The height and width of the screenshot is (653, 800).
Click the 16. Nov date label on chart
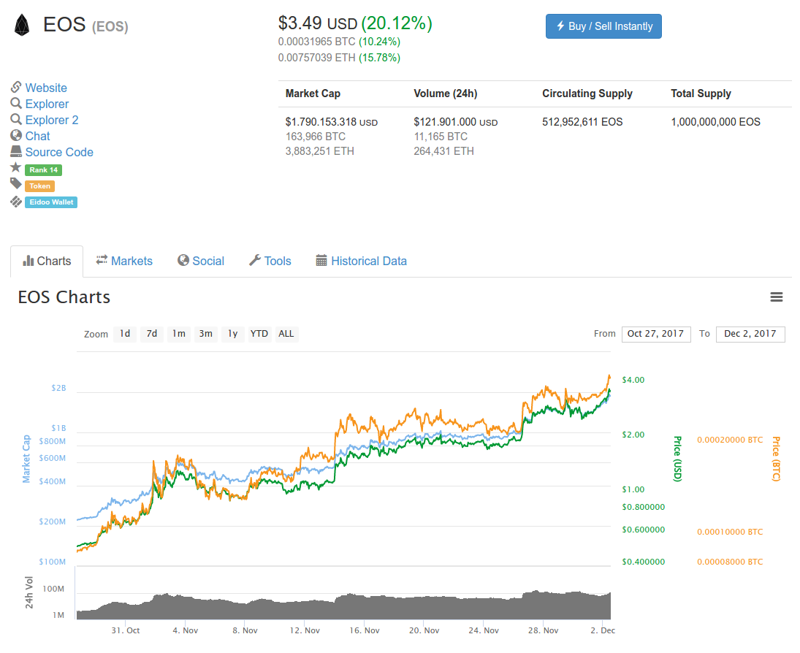tap(365, 630)
